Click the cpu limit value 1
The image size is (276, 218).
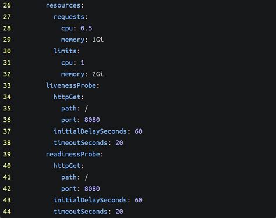pyautogui.click(x=83, y=63)
